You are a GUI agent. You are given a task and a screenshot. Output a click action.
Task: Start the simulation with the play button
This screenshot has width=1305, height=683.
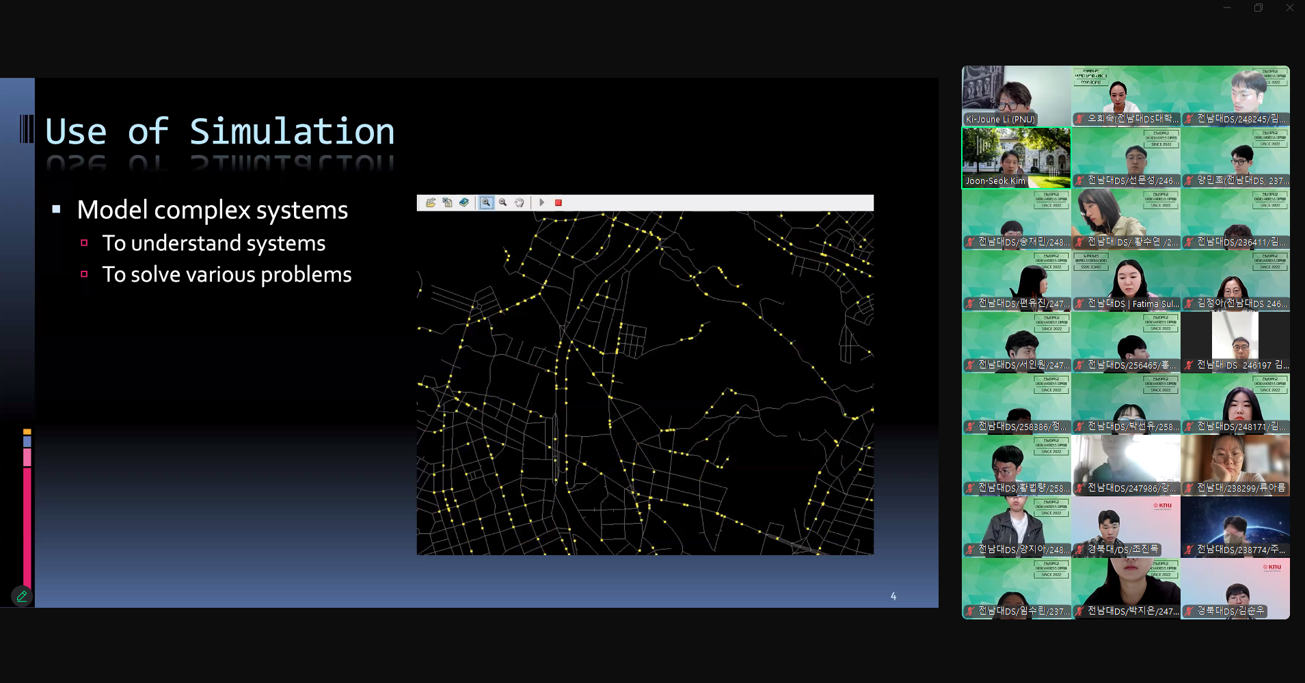[542, 202]
